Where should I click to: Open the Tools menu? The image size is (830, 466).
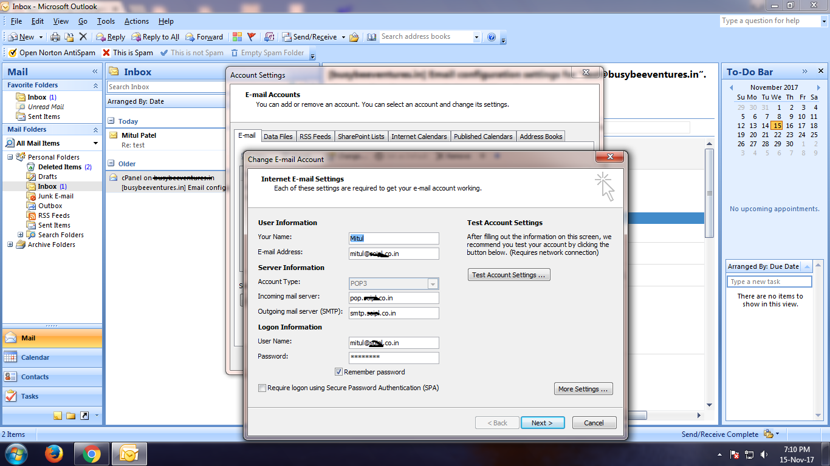[x=106, y=21]
